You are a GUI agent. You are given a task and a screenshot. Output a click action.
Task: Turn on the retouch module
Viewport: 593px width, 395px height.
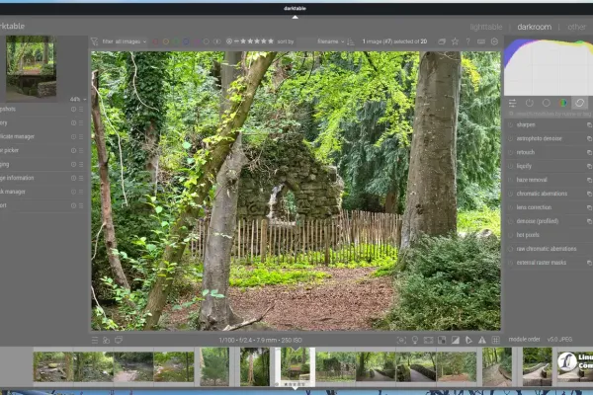tap(510, 152)
